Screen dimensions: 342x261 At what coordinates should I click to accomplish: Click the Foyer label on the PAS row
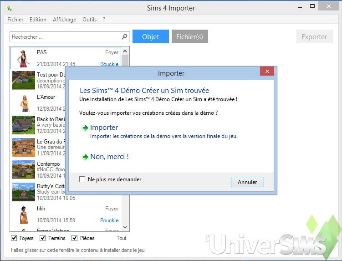(112, 52)
